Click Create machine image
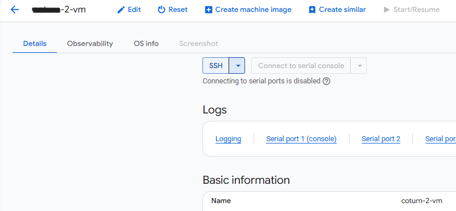This screenshot has width=456, height=211. click(x=248, y=10)
